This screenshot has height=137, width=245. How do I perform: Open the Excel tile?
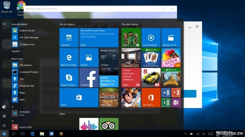tap(166, 103)
